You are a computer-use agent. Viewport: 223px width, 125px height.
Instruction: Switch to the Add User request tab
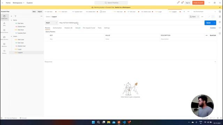(120, 11)
